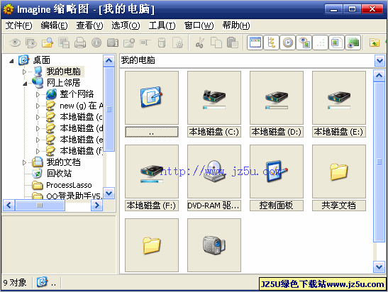Open the 我的电脑 path dropdown arrow
This screenshot has width=388, height=292.
pyautogui.click(x=379, y=60)
